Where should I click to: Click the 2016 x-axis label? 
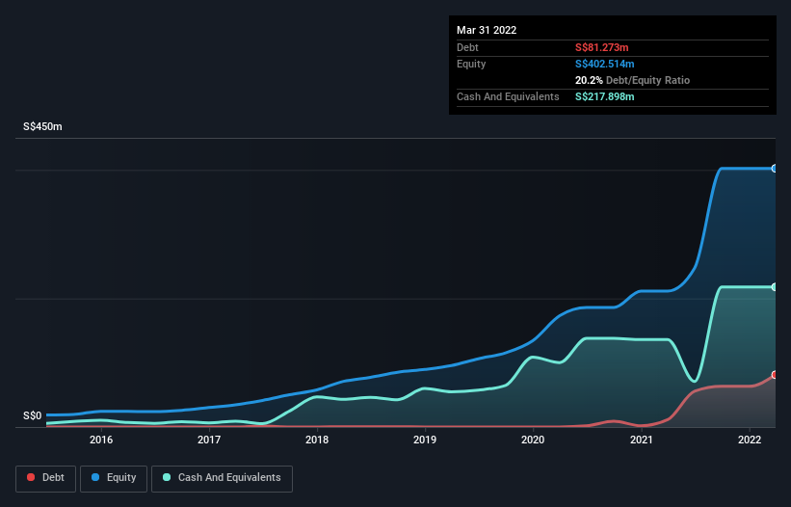(x=101, y=440)
